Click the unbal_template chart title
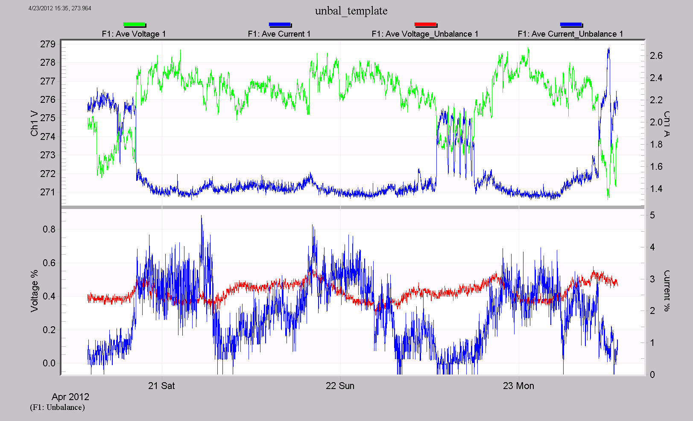This screenshot has width=693, height=421. coord(351,11)
